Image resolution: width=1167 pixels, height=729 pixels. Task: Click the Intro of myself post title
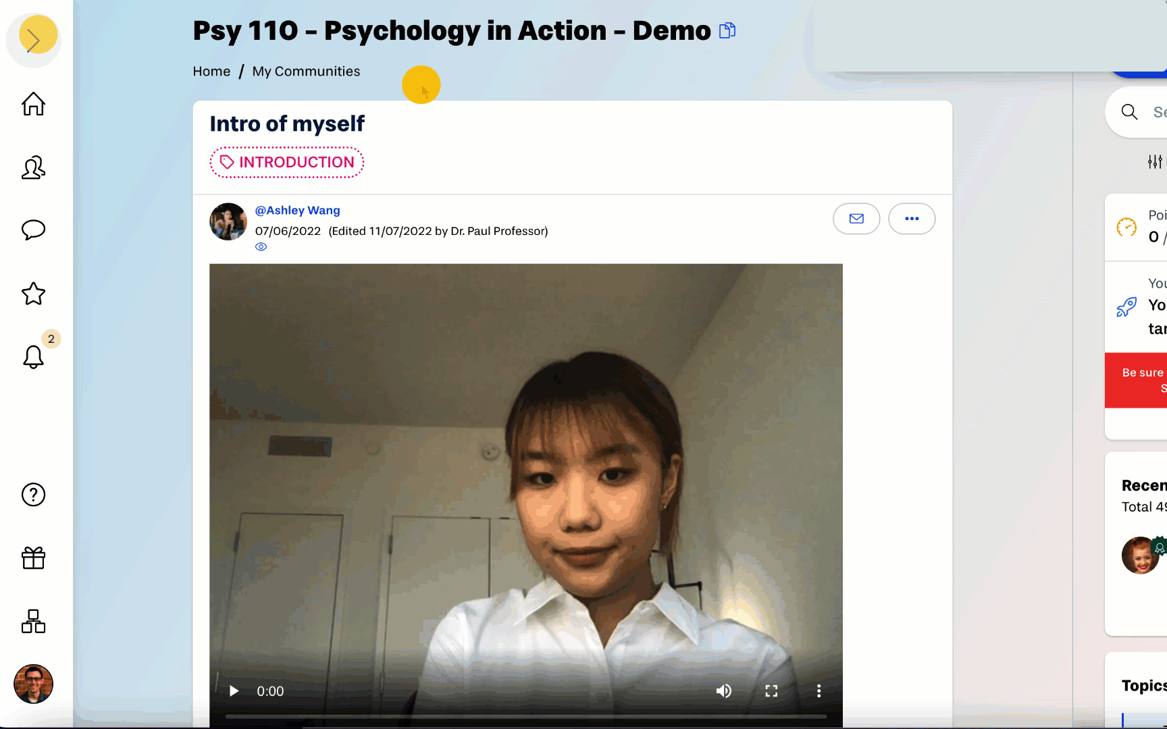tap(287, 124)
